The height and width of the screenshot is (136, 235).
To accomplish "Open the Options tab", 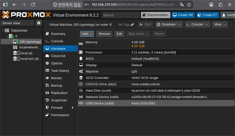I will [60, 63].
